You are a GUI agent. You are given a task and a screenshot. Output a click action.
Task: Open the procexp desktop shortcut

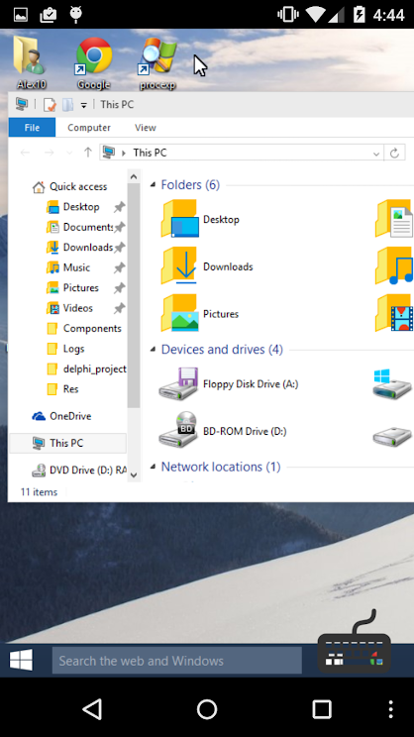[x=157, y=62]
